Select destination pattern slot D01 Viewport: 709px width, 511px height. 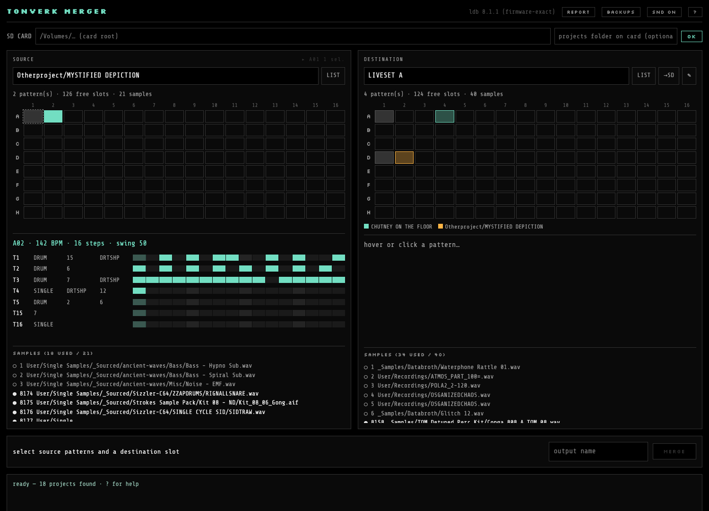pyautogui.click(x=384, y=158)
